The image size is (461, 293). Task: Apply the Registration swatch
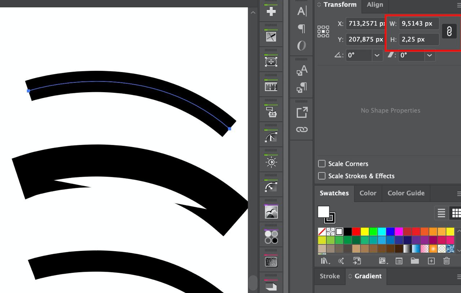pos(330,231)
